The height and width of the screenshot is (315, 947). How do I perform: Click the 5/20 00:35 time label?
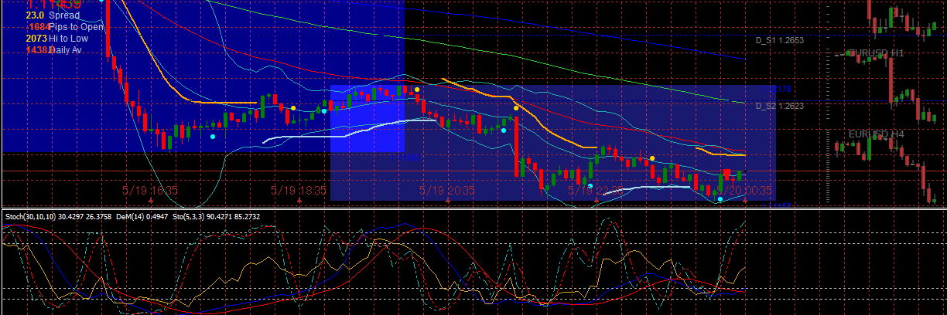coord(744,189)
